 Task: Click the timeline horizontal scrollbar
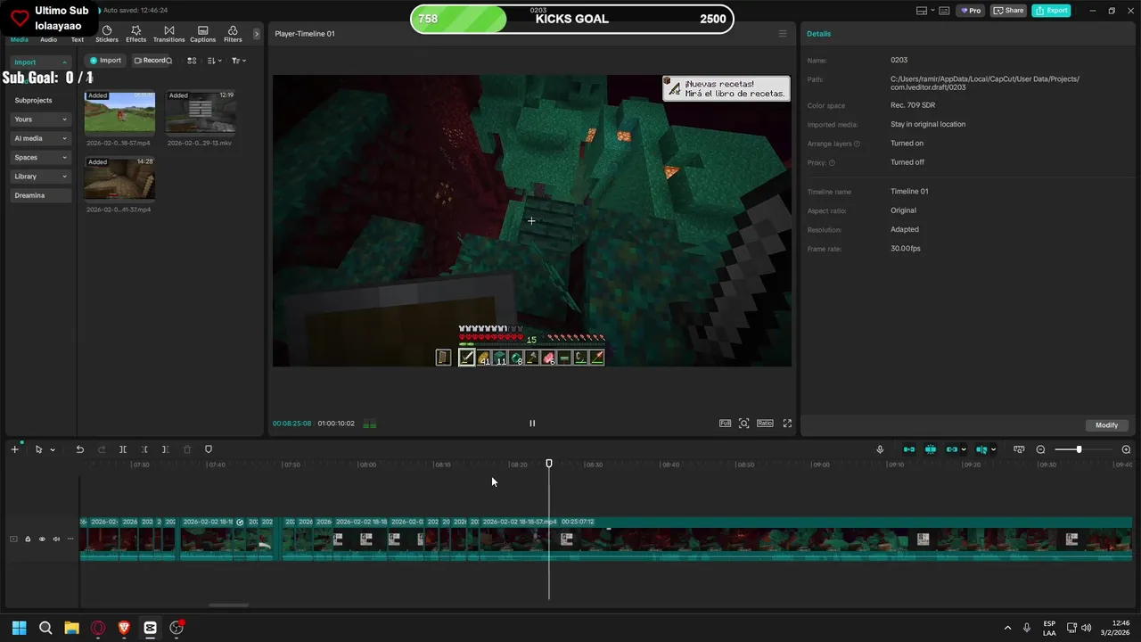tap(228, 605)
